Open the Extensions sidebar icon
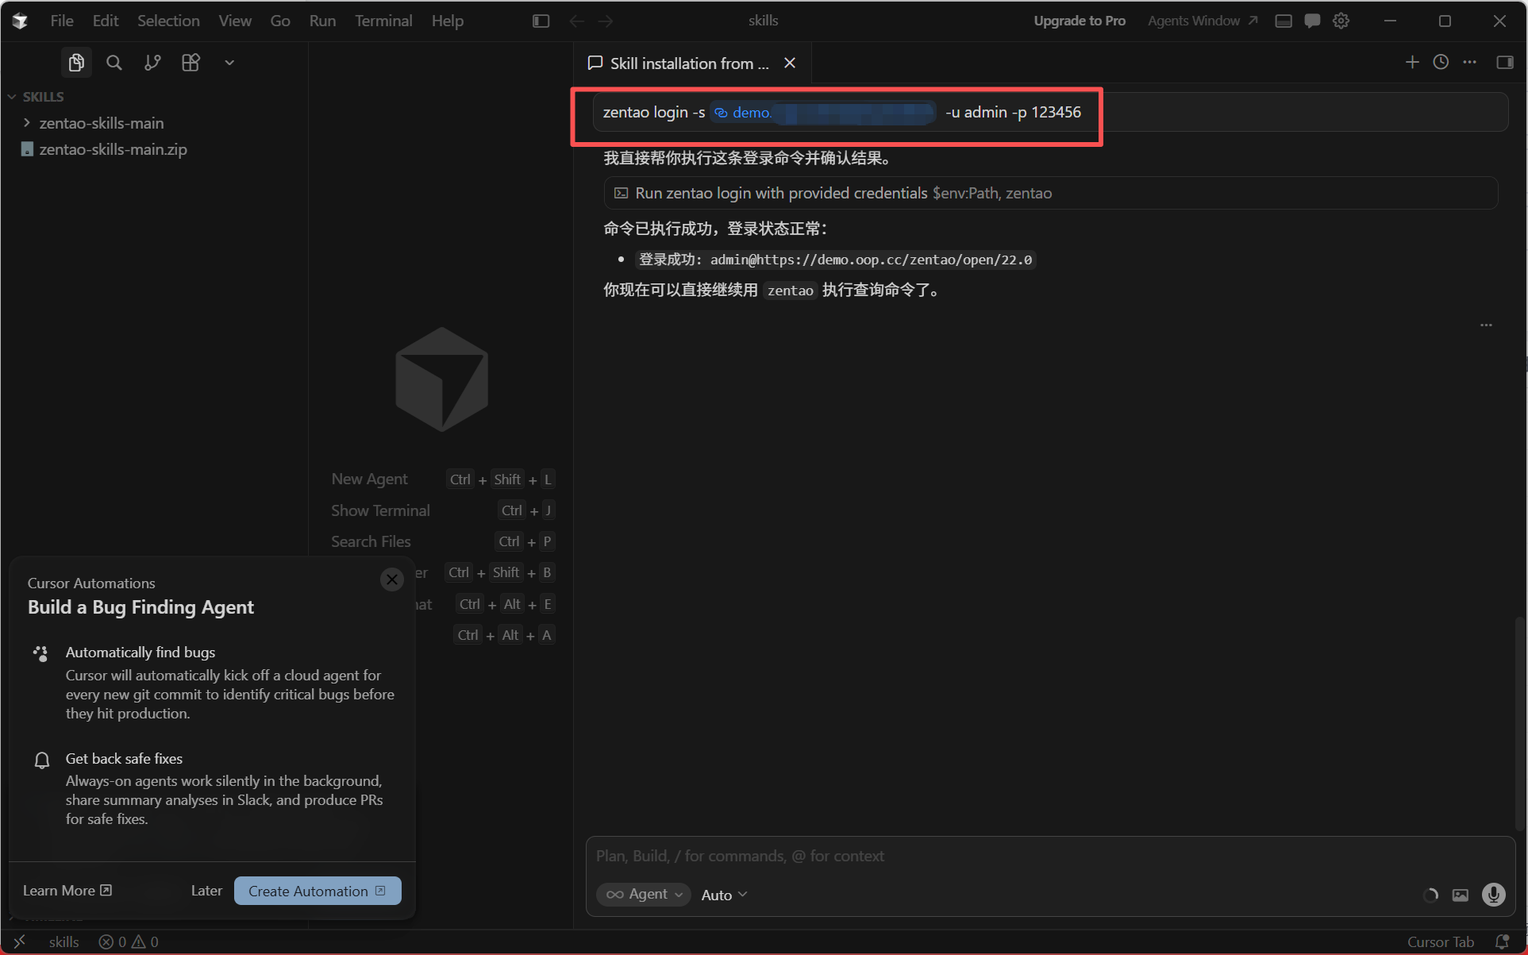This screenshot has width=1528, height=955. click(191, 63)
